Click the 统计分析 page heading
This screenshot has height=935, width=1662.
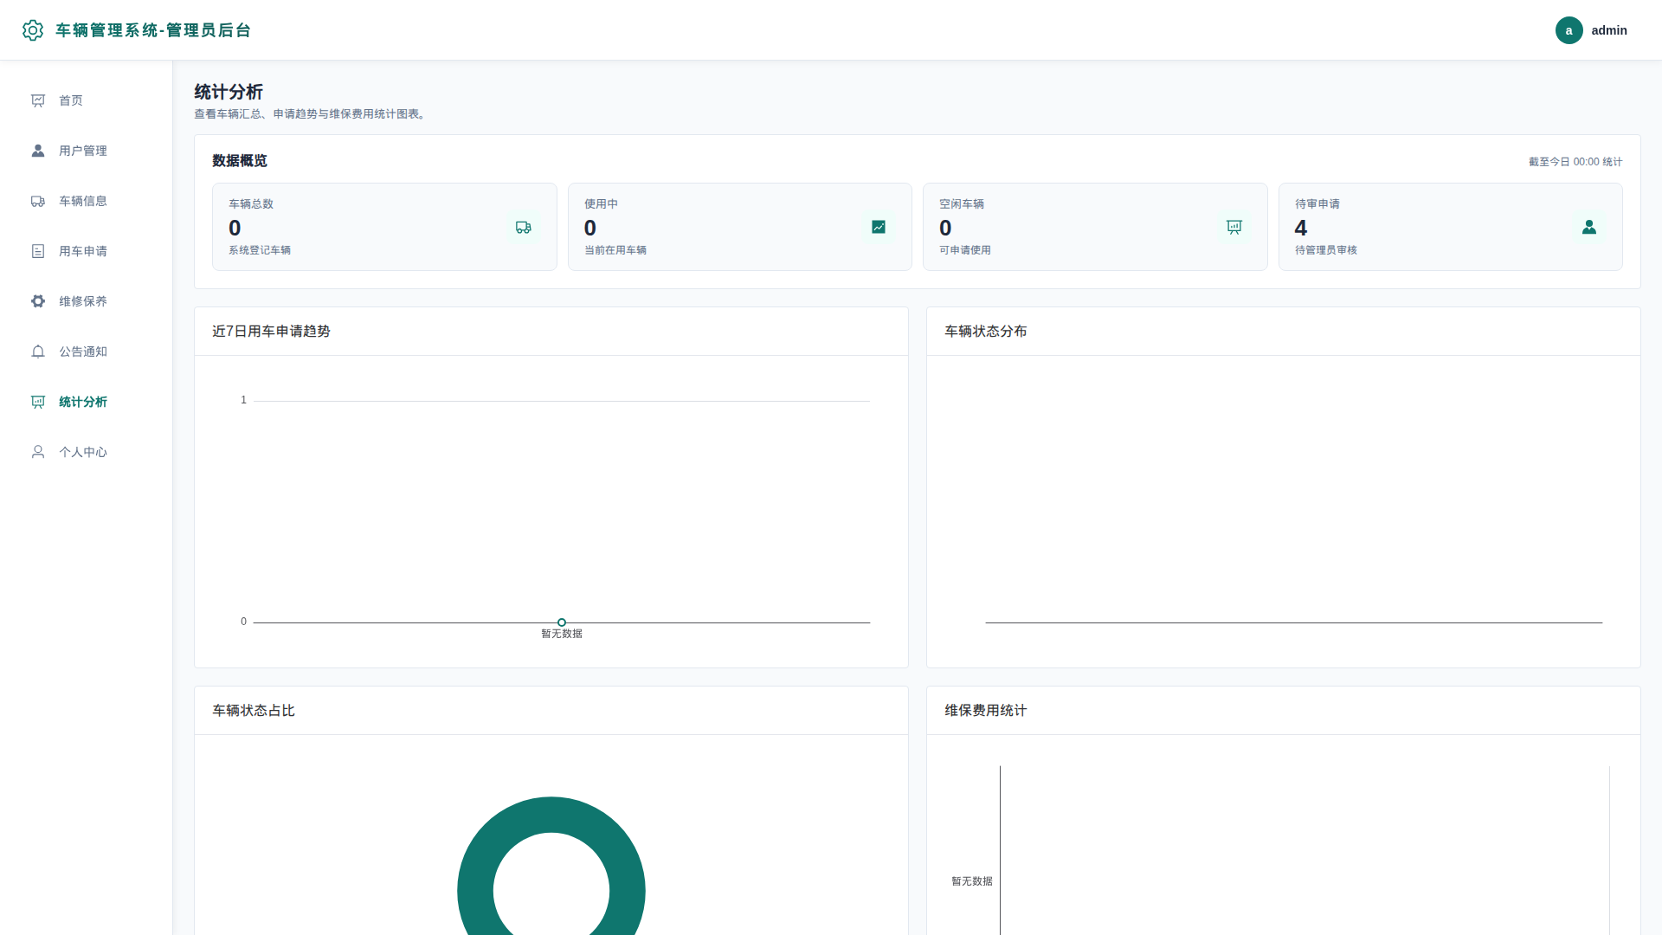coord(229,92)
